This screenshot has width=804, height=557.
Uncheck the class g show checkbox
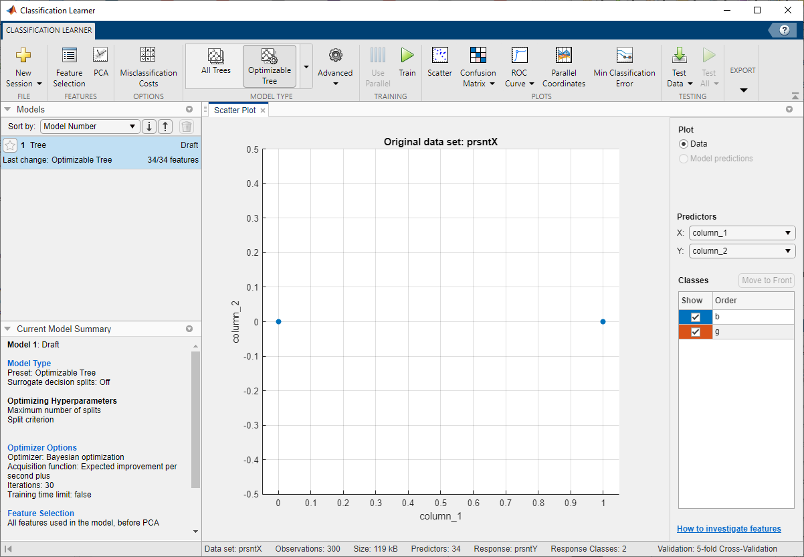click(x=696, y=332)
